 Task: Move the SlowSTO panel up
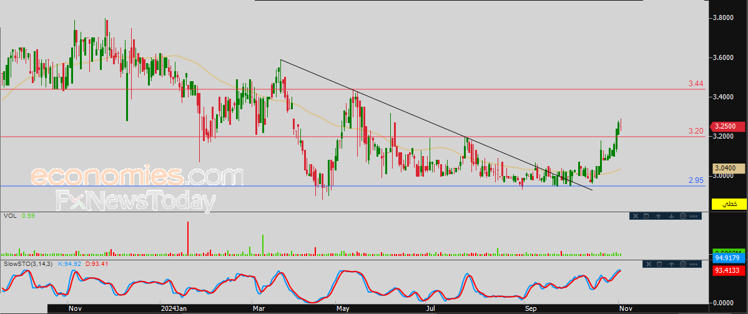671,264
